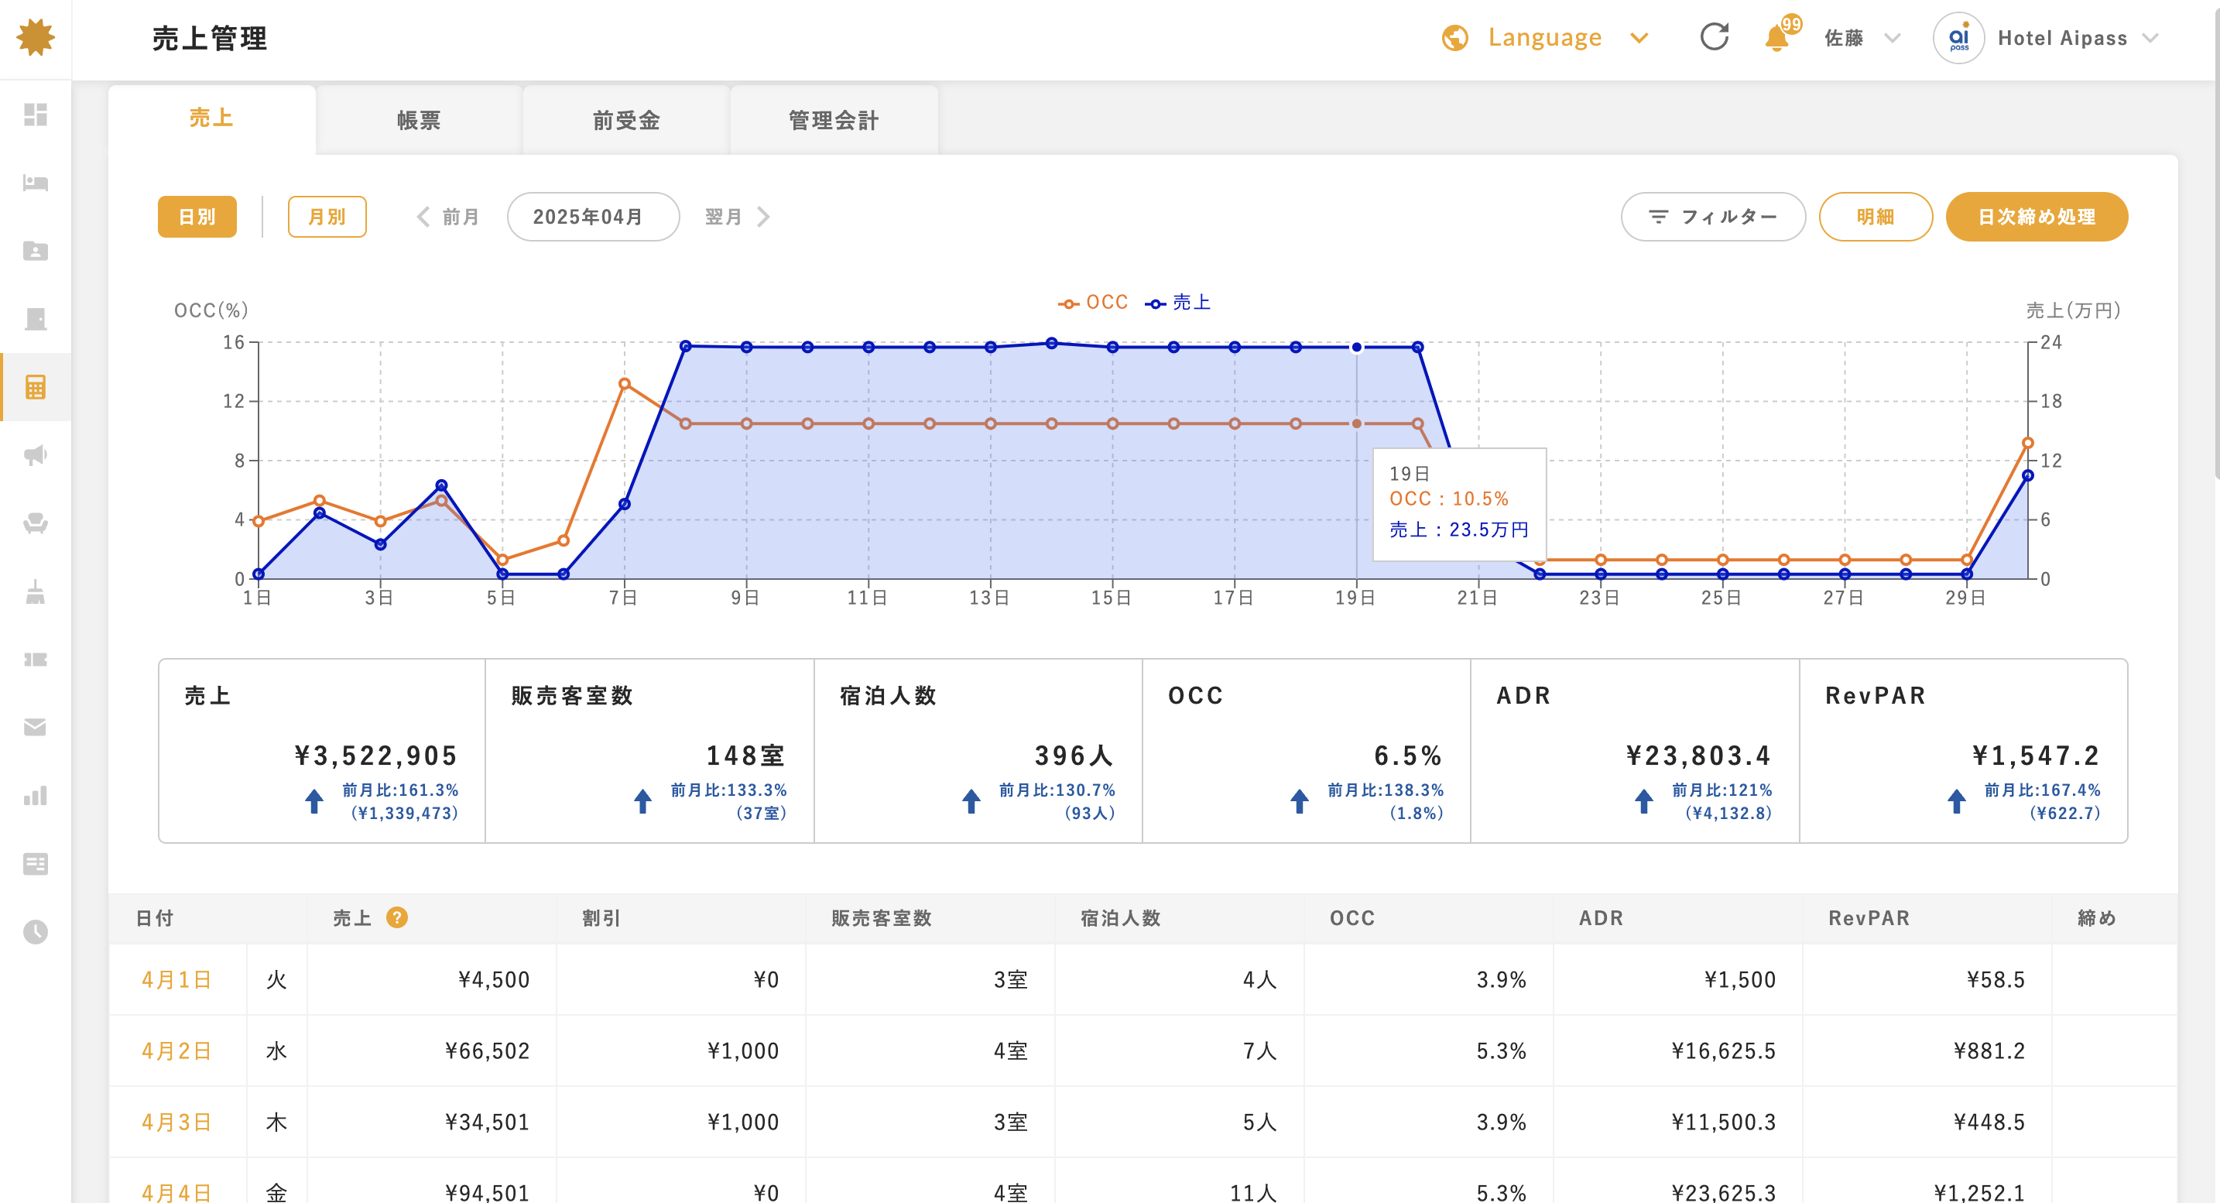The height and width of the screenshot is (1203, 2220).
Task: Click the 日付 column header
Action: tap(155, 918)
